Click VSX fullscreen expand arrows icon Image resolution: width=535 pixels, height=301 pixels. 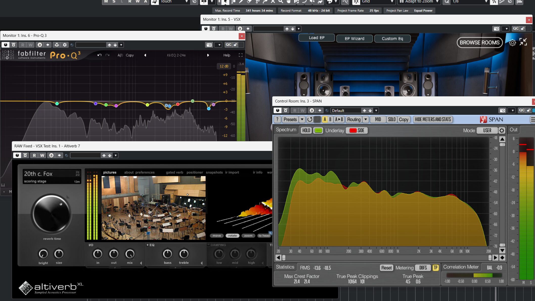click(x=523, y=42)
